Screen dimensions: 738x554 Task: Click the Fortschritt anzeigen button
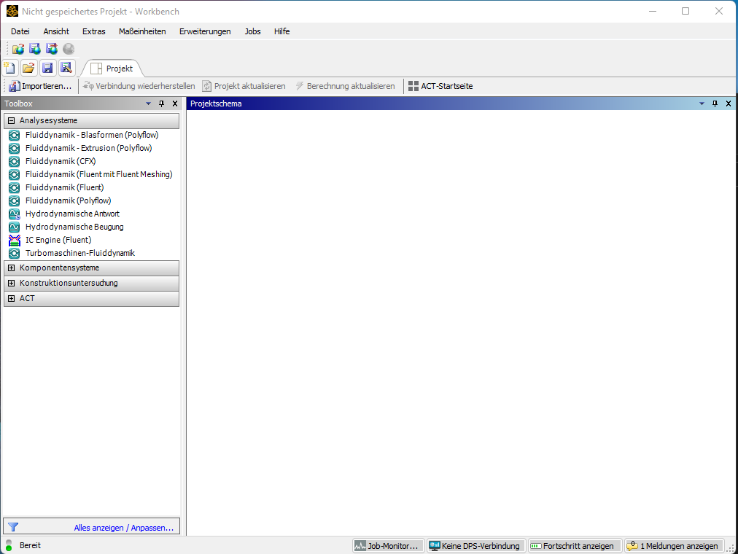click(x=575, y=546)
